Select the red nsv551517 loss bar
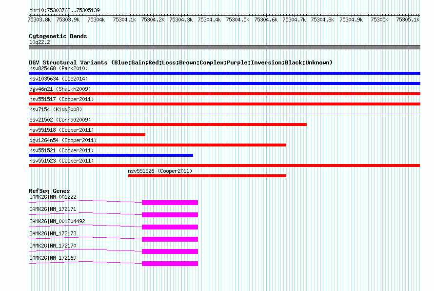The height and width of the screenshot is (291, 434). point(224,104)
